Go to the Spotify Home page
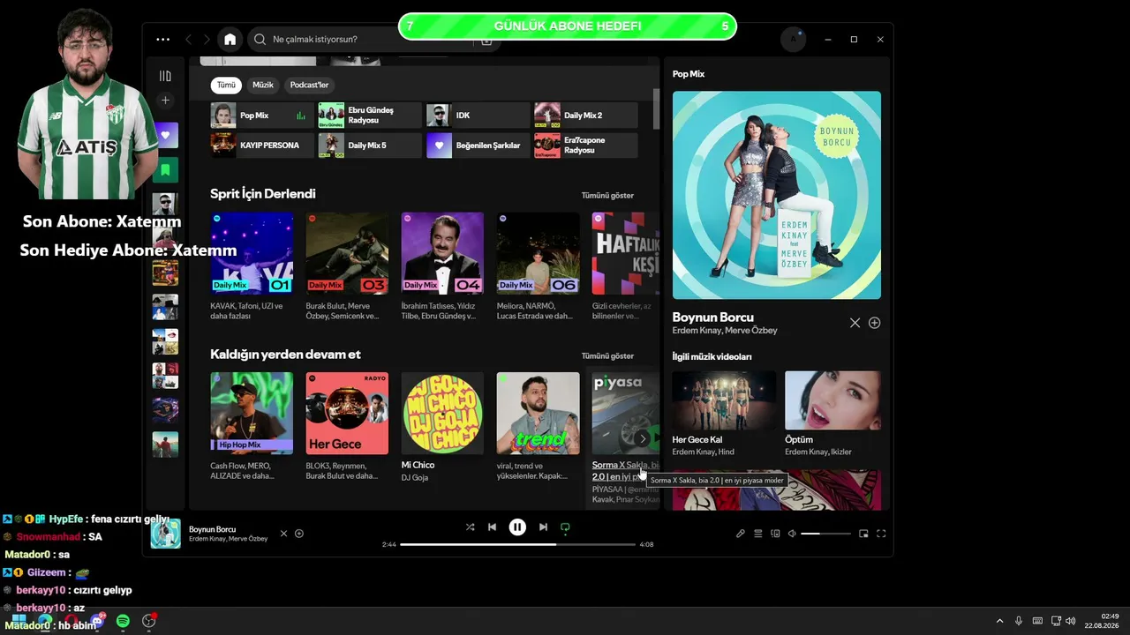The width and height of the screenshot is (1130, 635). coord(230,40)
